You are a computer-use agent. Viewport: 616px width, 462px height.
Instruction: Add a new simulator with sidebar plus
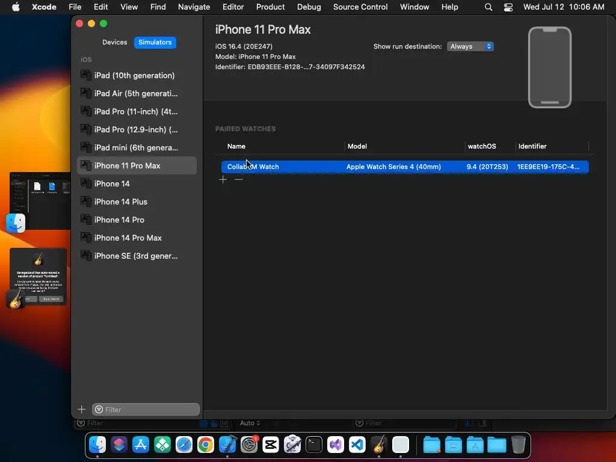tap(82, 409)
